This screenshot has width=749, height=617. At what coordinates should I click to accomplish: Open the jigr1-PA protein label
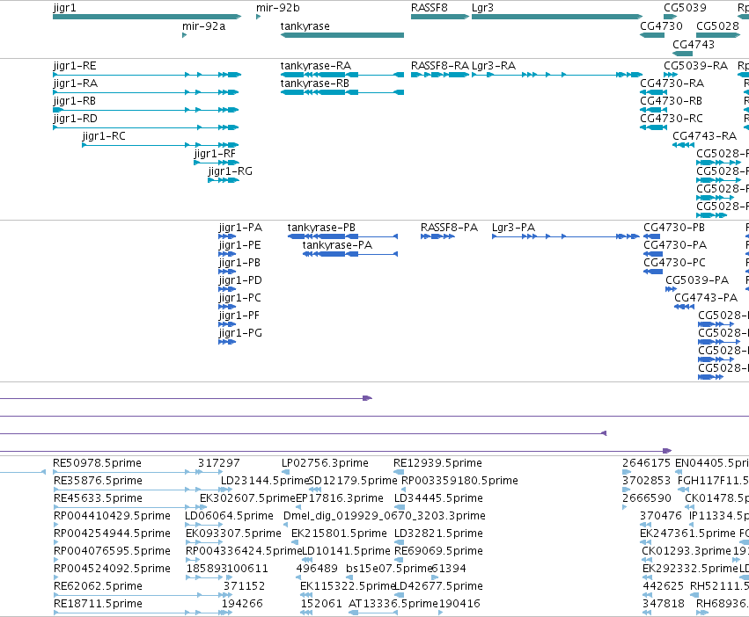click(240, 228)
